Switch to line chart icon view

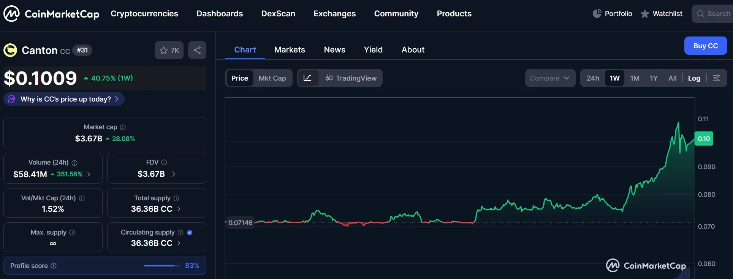point(307,78)
